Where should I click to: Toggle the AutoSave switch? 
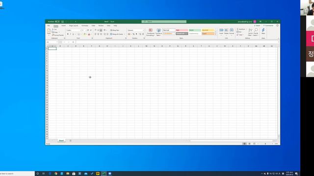click(x=57, y=22)
